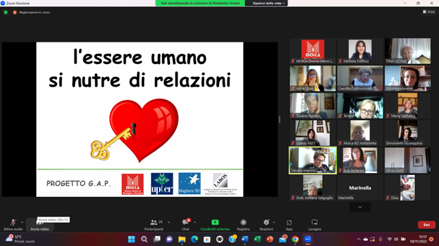439x246 pixels.
Task: Open the Opzioni della vista dropdown
Action: 268,3
